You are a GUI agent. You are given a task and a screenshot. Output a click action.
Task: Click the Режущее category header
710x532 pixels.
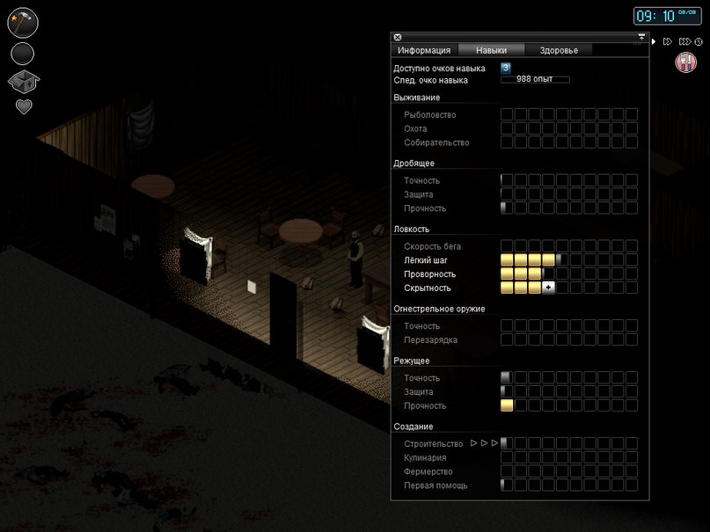[411, 361]
